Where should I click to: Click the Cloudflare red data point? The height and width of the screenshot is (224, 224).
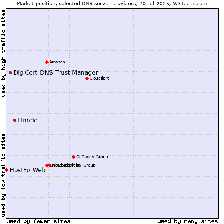pyautogui.click(x=87, y=78)
